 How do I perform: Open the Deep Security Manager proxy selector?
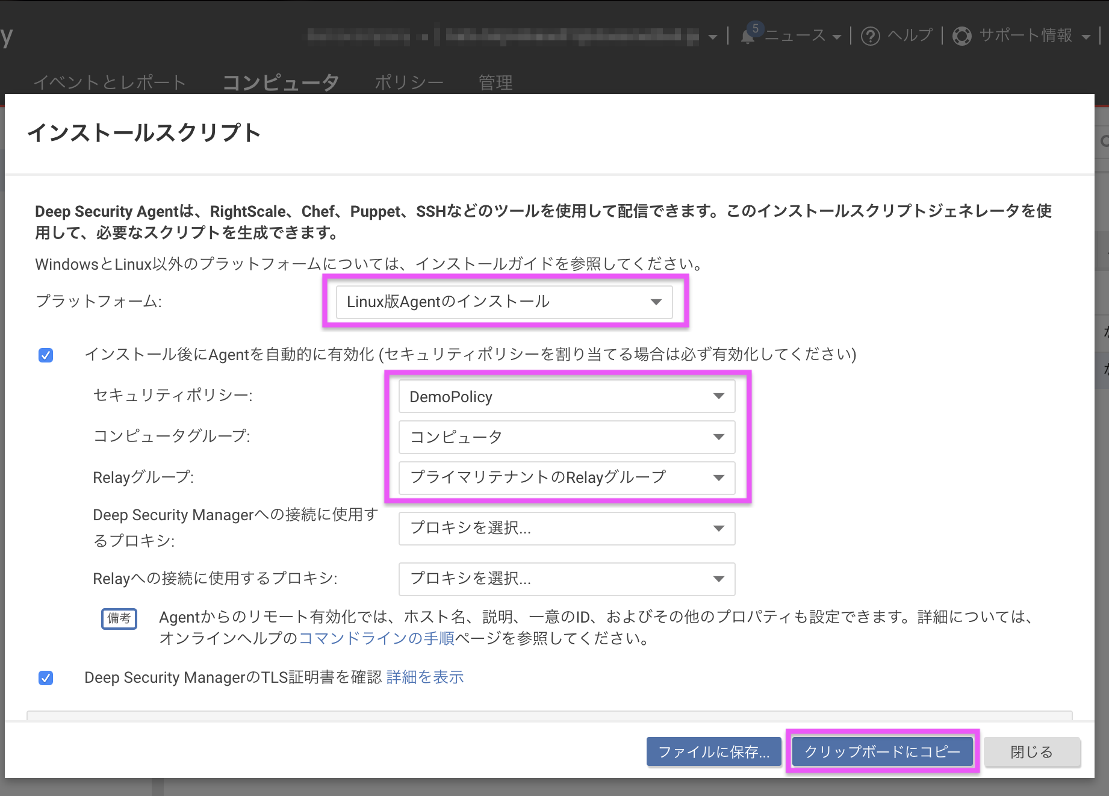coord(566,528)
